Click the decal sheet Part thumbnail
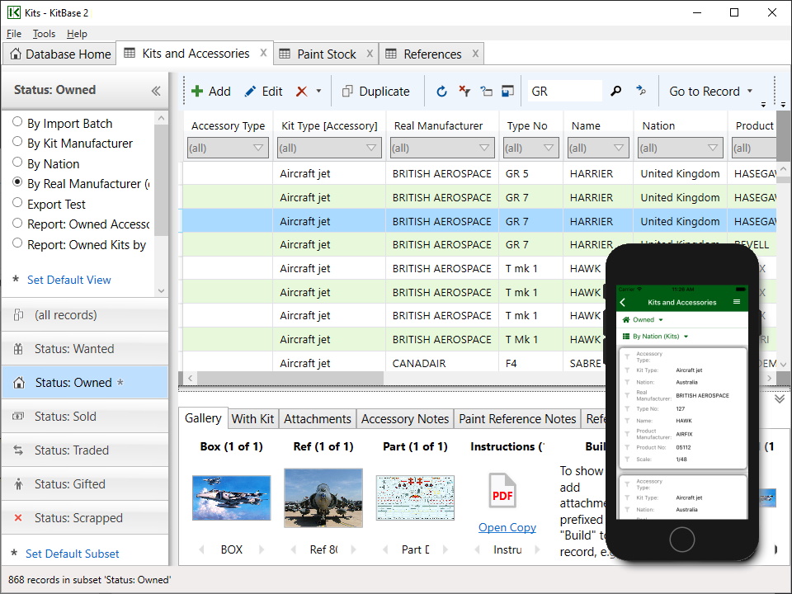The height and width of the screenshot is (594, 792). (415, 498)
